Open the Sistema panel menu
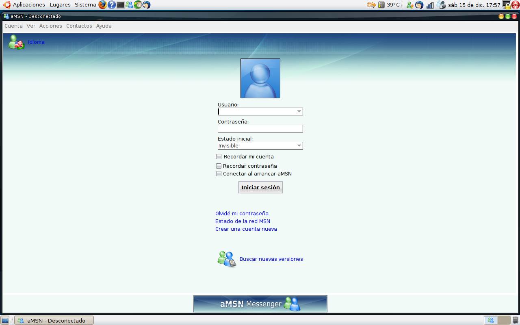Image resolution: width=520 pixels, height=325 pixels. (85, 5)
